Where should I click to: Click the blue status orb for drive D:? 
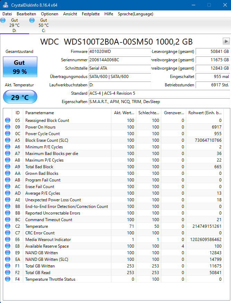click(3, 20)
